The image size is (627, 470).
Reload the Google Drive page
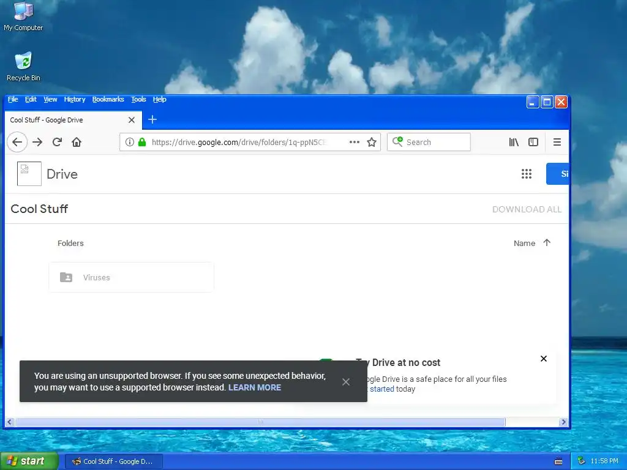(x=57, y=142)
